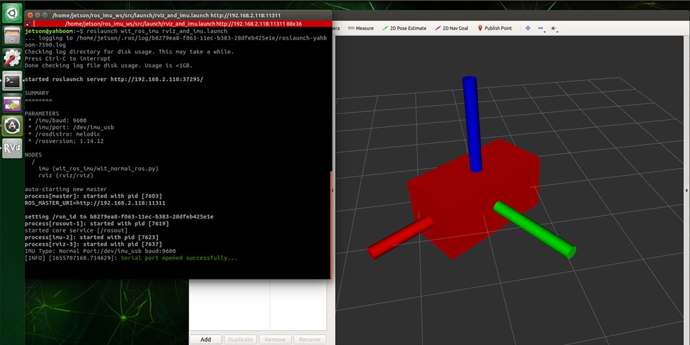Open the Files manager from dock
690x345 pixels.
pos(13,36)
